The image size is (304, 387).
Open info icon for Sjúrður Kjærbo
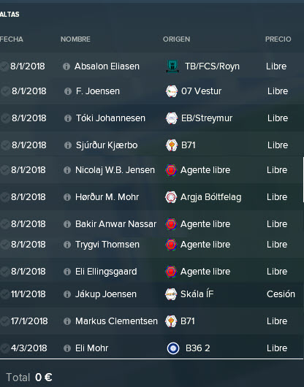click(x=68, y=145)
